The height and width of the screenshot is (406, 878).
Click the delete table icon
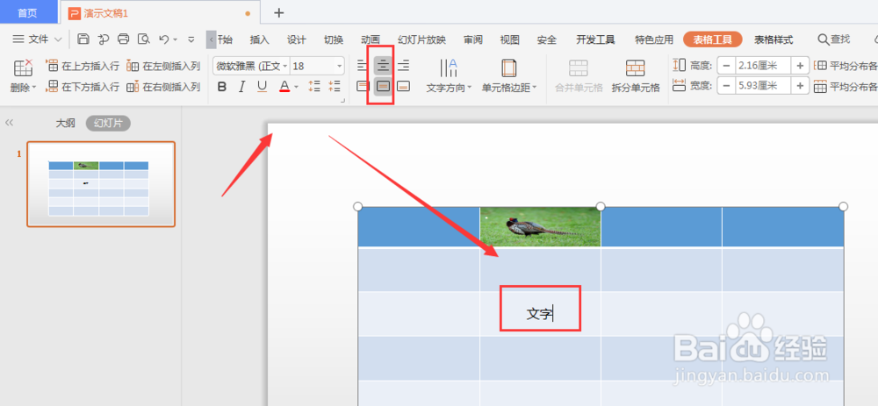coord(23,68)
